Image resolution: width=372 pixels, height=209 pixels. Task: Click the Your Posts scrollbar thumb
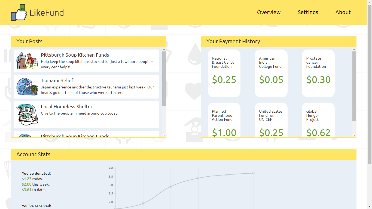[x=164, y=78]
